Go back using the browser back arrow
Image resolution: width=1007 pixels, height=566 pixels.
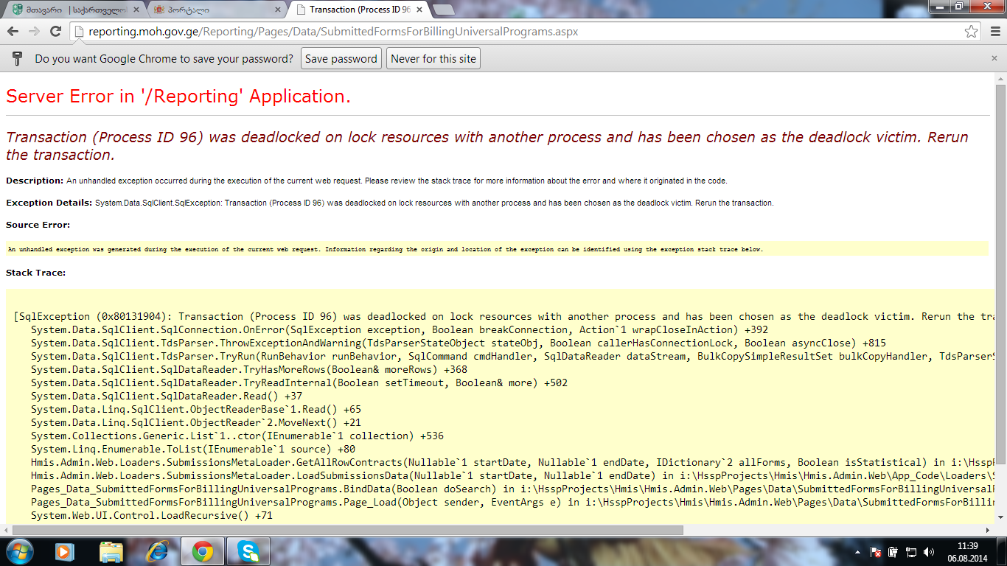(x=13, y=32)
